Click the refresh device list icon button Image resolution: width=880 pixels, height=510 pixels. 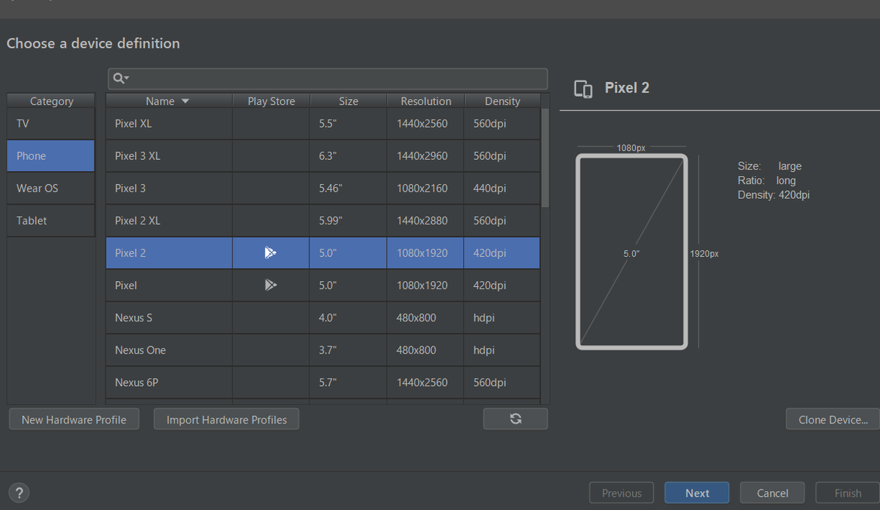516,419
